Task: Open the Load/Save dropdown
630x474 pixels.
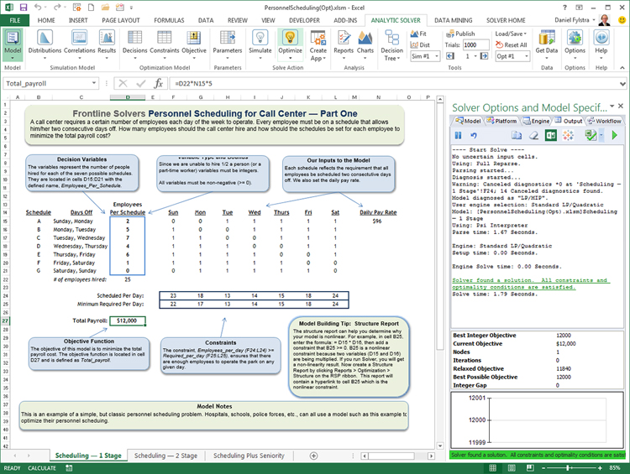Action: point(511,34)
